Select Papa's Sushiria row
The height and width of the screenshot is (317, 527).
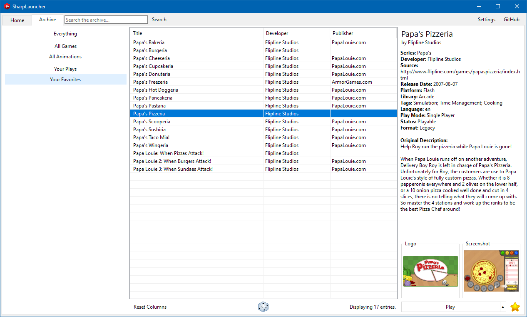click(263, 130)
